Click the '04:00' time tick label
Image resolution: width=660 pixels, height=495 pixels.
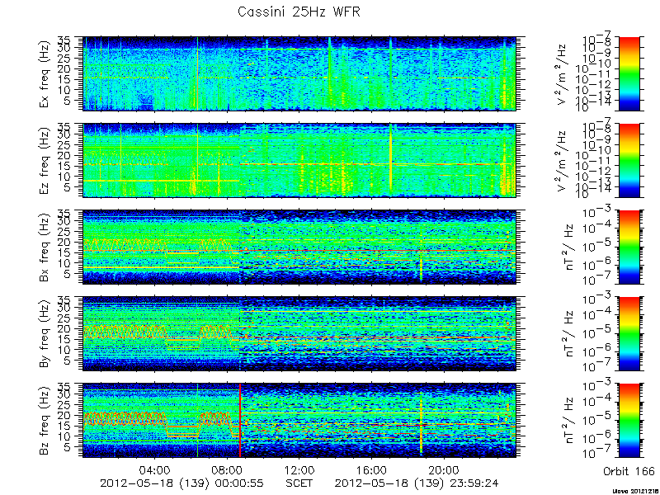click(x=155, y=469)
